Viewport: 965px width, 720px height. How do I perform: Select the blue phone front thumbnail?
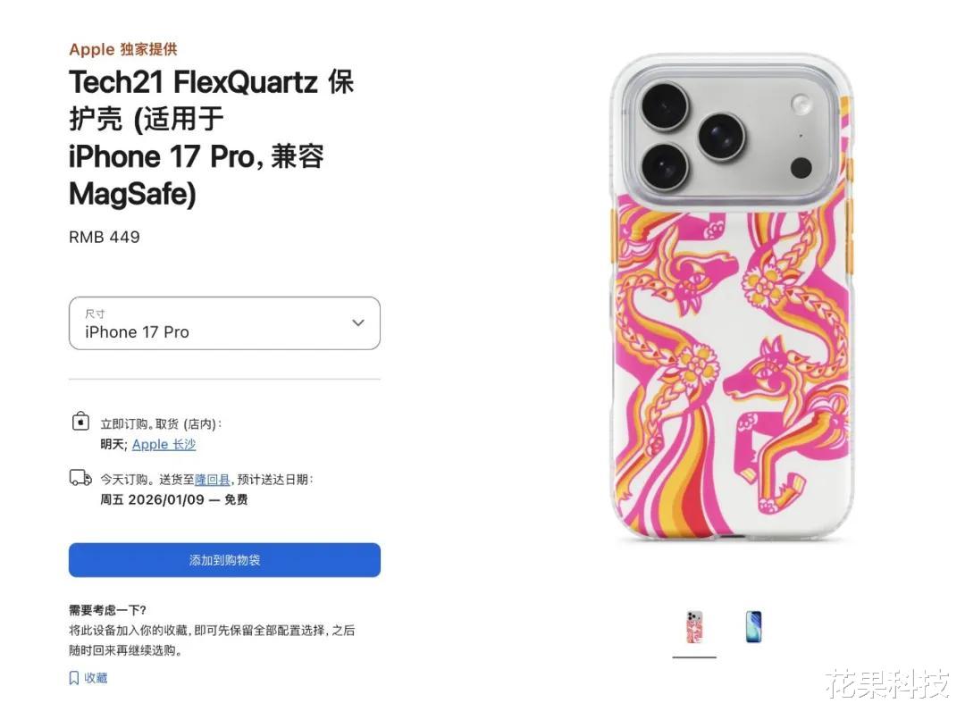click(x=753, y=627)
